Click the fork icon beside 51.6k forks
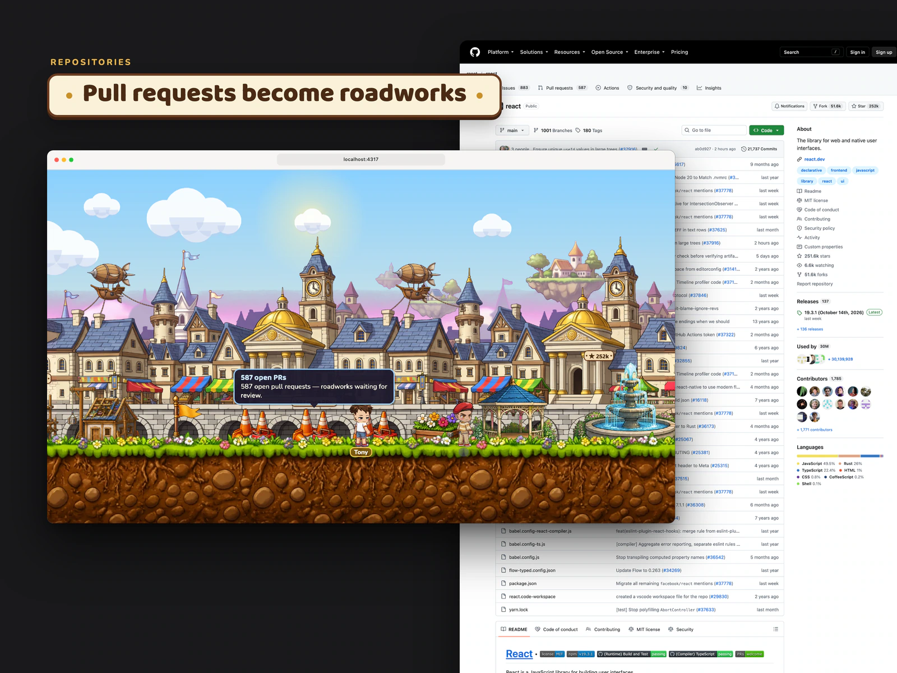The height and width of the screenshot is (673, 897). pos(799,274)
